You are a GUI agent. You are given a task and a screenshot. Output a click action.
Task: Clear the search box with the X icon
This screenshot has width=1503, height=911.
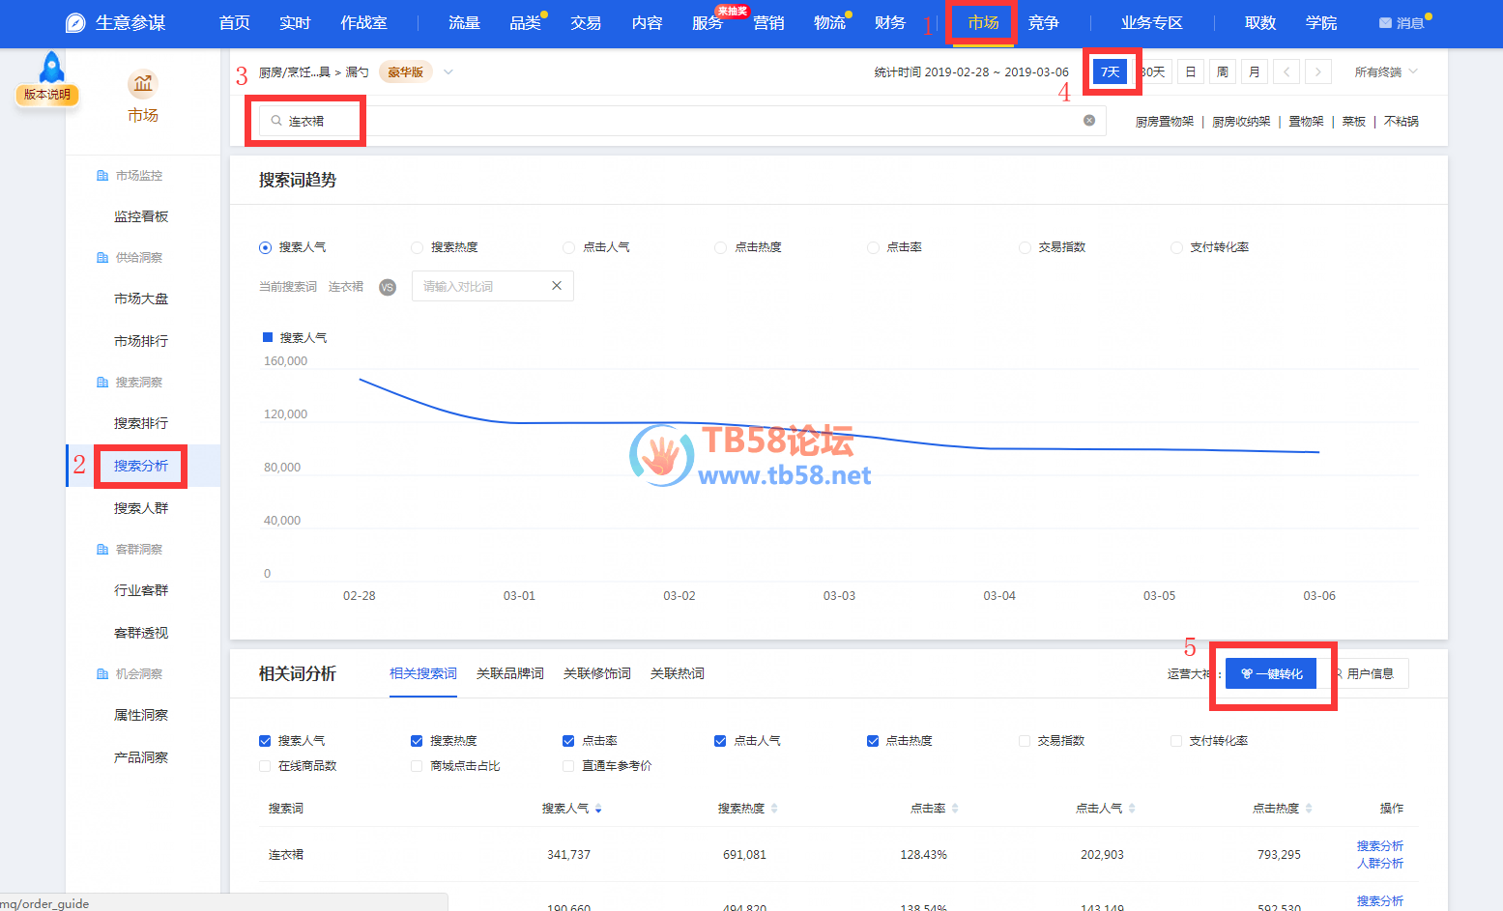[x=1089, y=121]
